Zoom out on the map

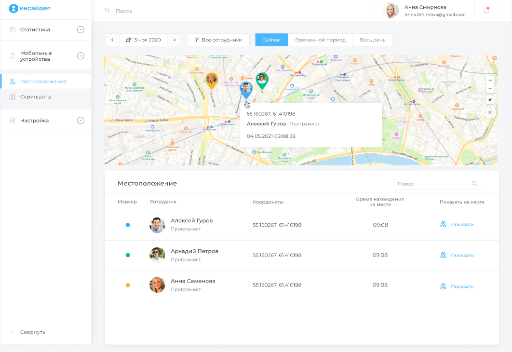pyautogui.click(x=490, y=89)
